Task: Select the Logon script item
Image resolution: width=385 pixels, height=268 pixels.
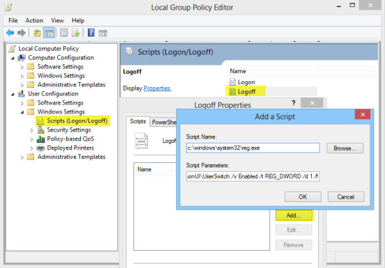Action: [246, 82]
